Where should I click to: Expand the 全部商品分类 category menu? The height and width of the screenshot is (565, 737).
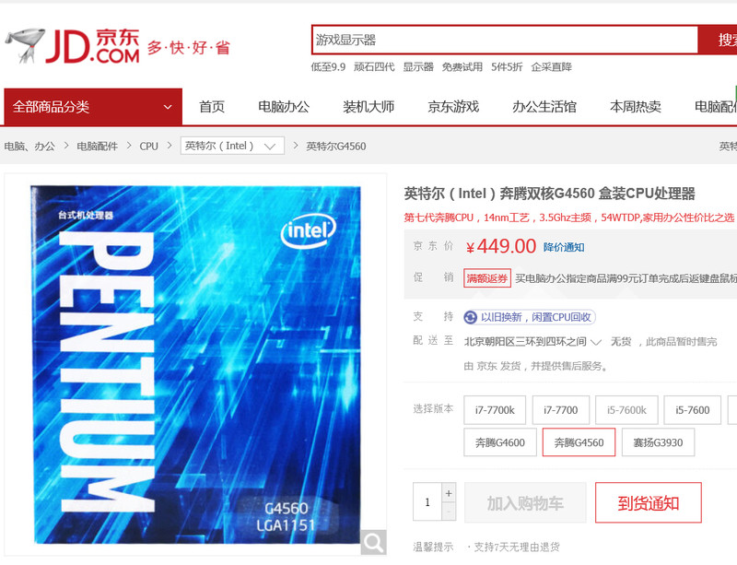tap(93, 107)
